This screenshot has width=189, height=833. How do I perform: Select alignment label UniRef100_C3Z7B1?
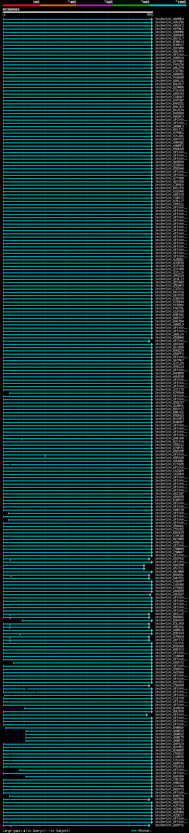pos(170,71)
